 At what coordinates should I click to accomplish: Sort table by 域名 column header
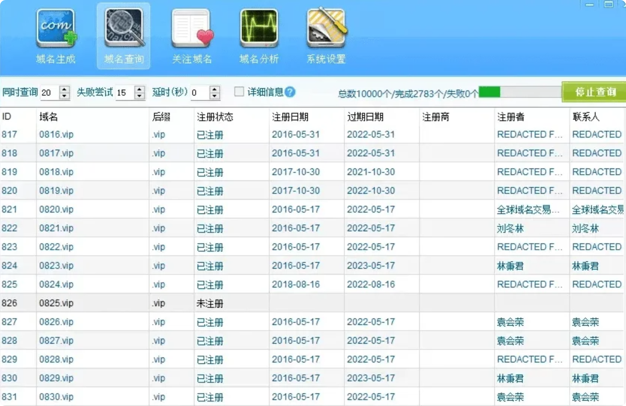pyautogui.click(x=49, y=117)
